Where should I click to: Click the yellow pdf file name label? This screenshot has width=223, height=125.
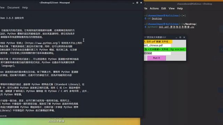tap(158, 42)
